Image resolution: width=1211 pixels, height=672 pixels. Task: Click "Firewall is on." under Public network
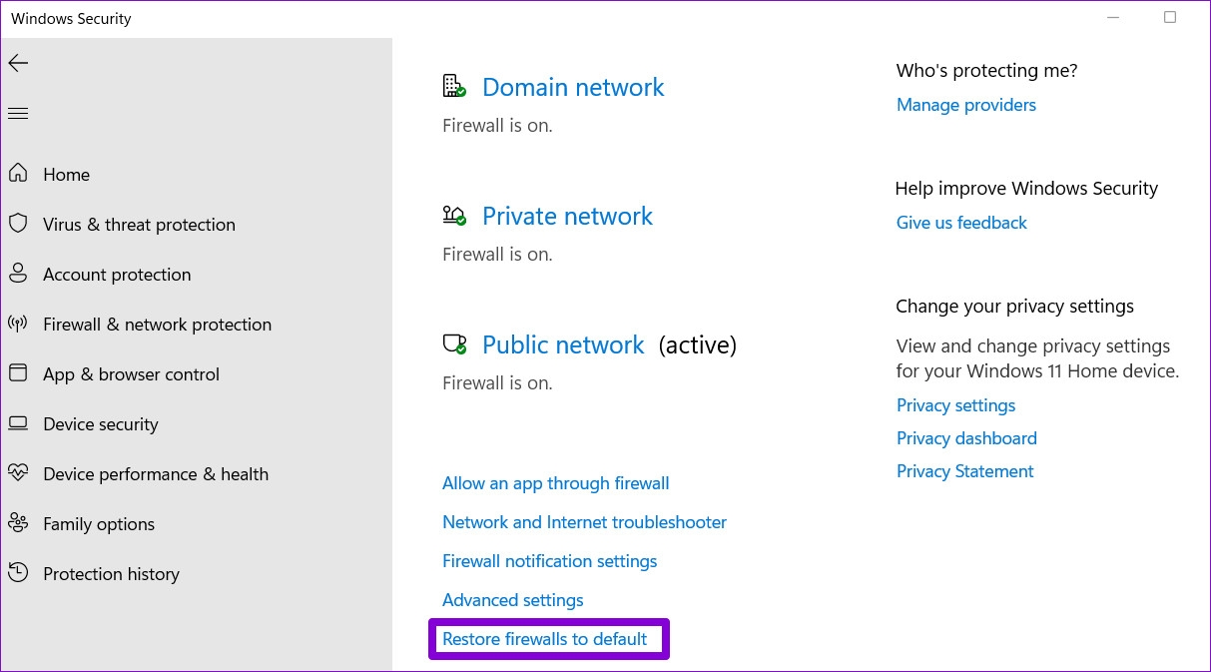[x=497, y=383]
